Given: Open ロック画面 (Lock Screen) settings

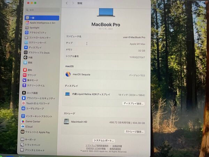Looking at the screenshot, I should (30, 93).
